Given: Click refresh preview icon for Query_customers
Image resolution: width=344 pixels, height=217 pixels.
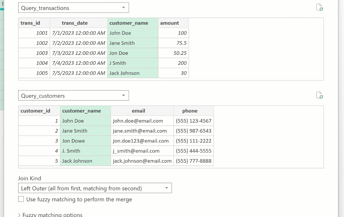Looking at the screenshot, I should click(320, 96).
